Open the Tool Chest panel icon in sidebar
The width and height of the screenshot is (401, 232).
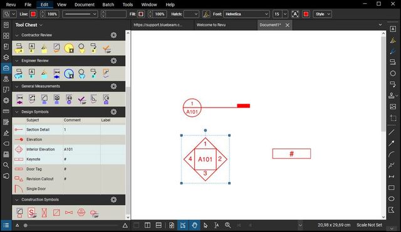point(6,68)
